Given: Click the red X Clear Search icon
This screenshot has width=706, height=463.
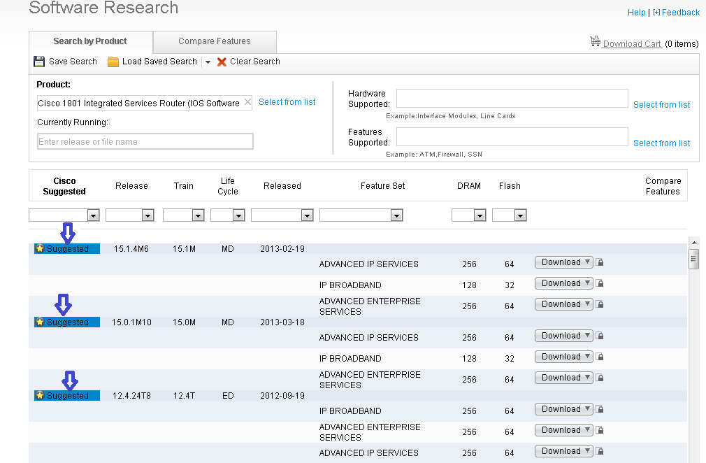Looking at the screenshot, I should [x=222, y=62].
